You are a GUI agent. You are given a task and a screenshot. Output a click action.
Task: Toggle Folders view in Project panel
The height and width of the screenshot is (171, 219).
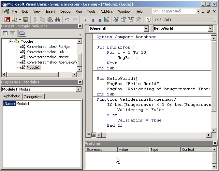[x=22, y=33]
